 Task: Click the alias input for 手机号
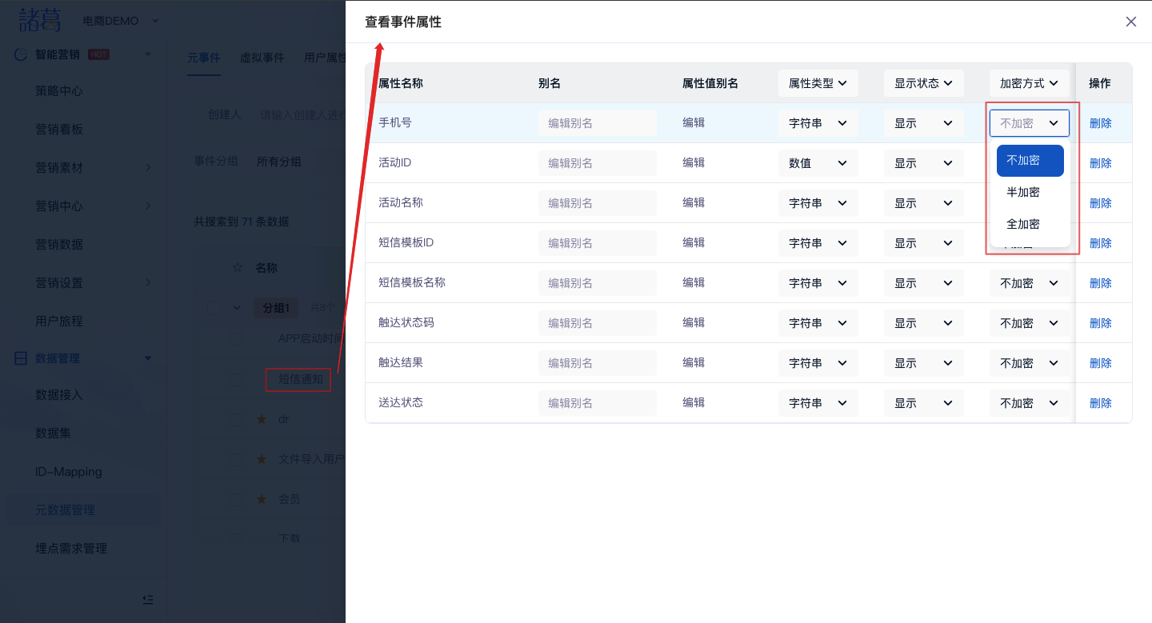[597, 123]
